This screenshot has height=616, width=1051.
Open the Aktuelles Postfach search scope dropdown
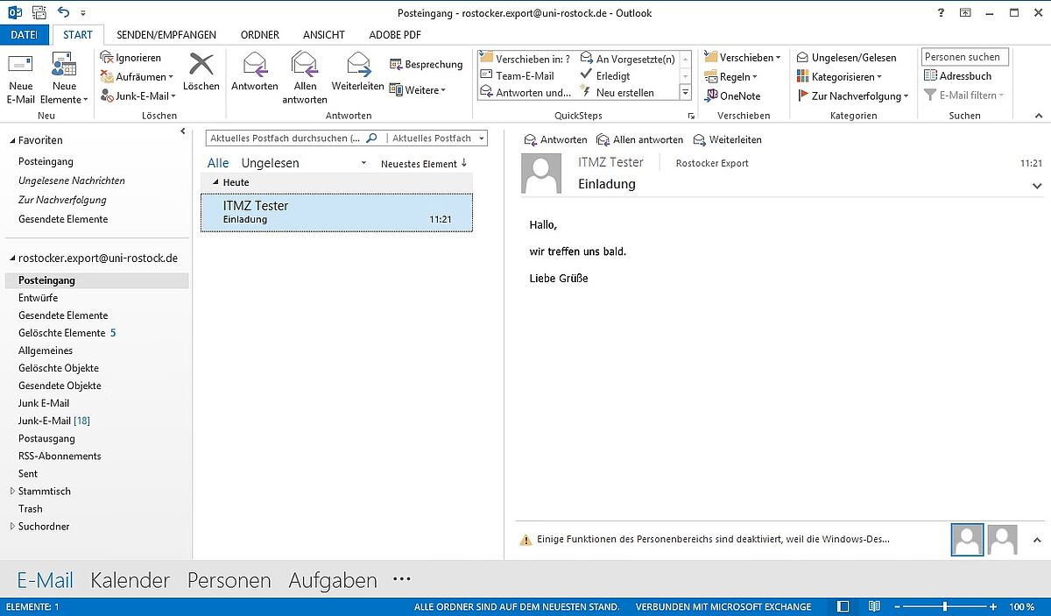pyautogui.click(x=481, y=138)
